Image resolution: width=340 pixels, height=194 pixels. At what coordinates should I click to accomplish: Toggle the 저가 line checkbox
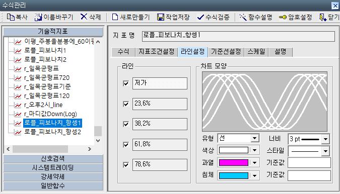pyautogui.click(x=126, y=83)
